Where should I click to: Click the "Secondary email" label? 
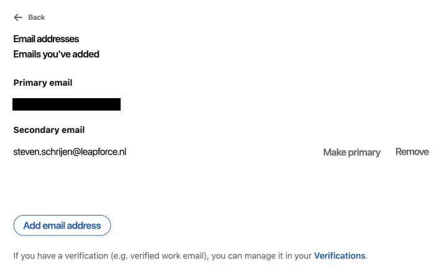pyautogui.click(x=49, y=130)
